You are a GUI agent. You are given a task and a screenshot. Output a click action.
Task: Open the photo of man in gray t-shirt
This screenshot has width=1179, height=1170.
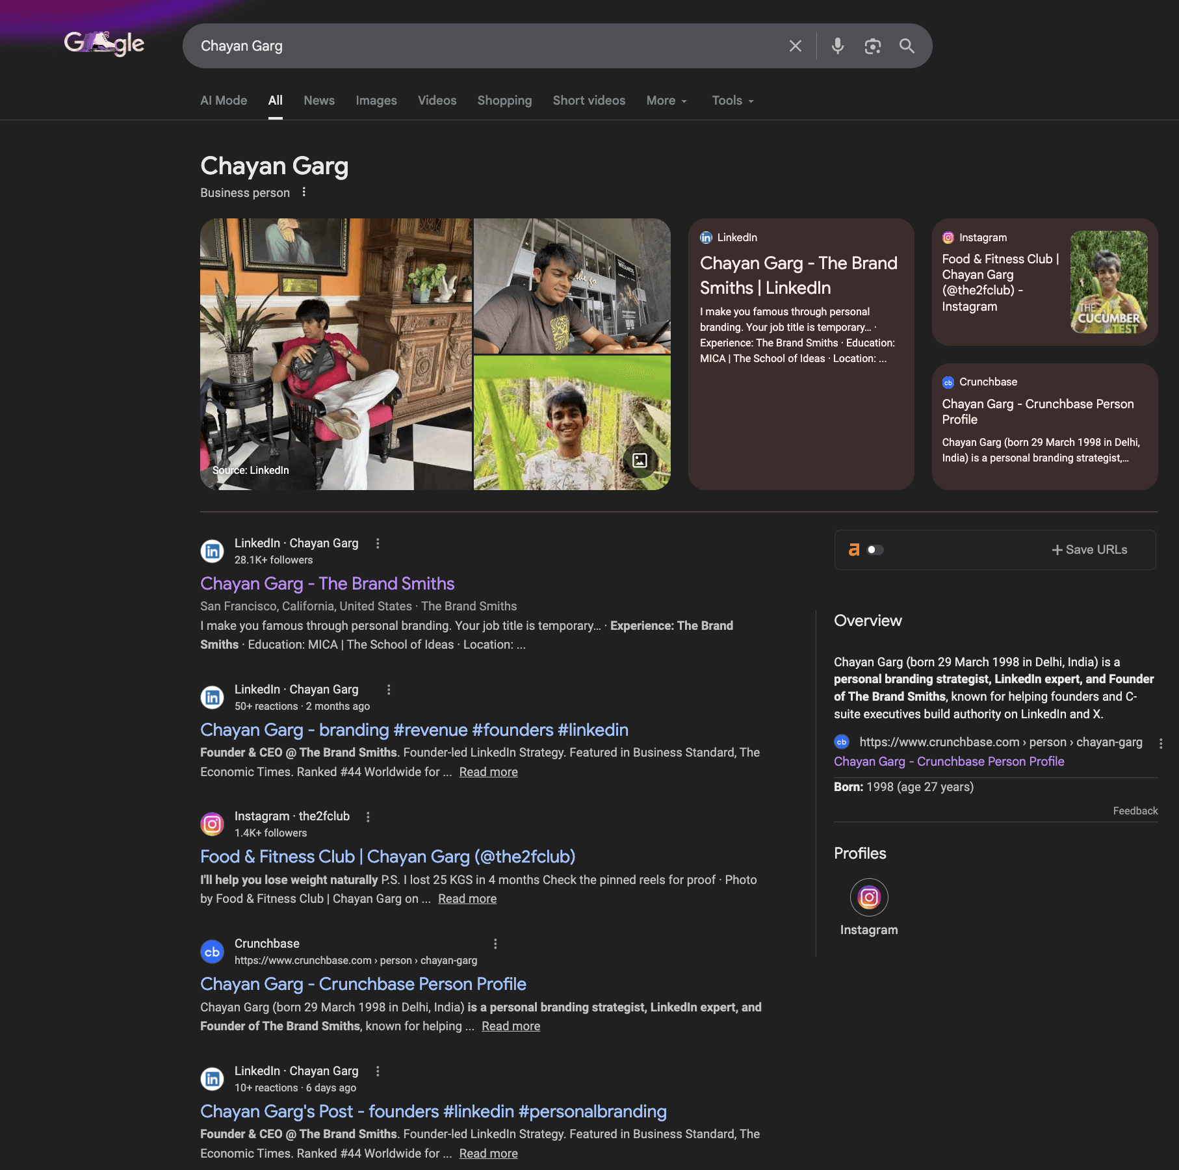572,286
